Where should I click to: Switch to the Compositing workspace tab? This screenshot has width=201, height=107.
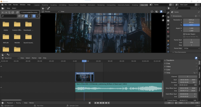click(x=111, y=5)
